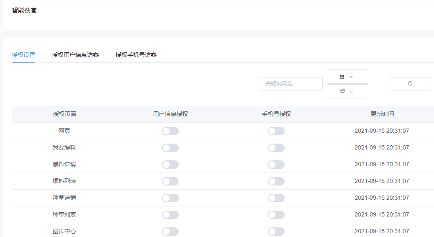Screen dimensions: 434x237
Task: Switch to the 授权用户信息访客 tab
Action: (x=75, y=55)
